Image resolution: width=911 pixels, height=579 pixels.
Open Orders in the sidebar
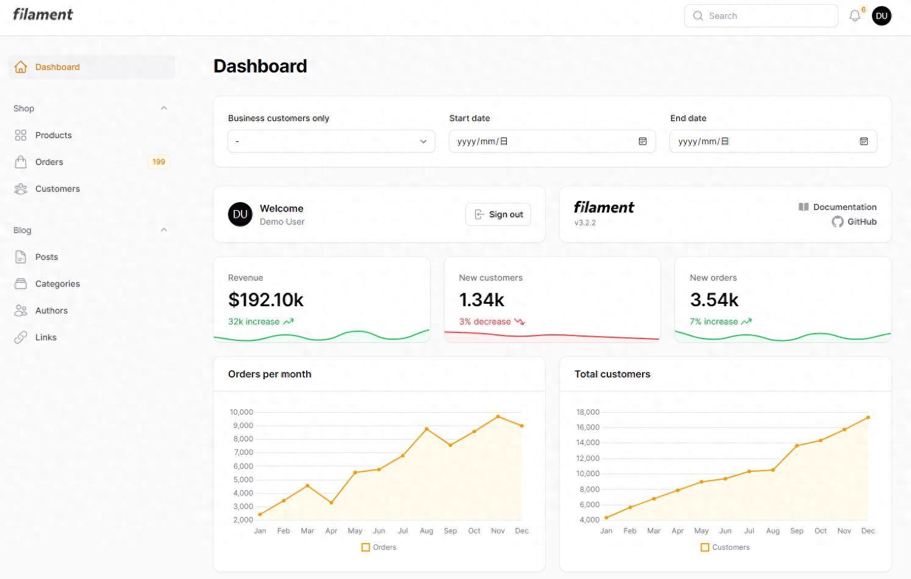49,162
